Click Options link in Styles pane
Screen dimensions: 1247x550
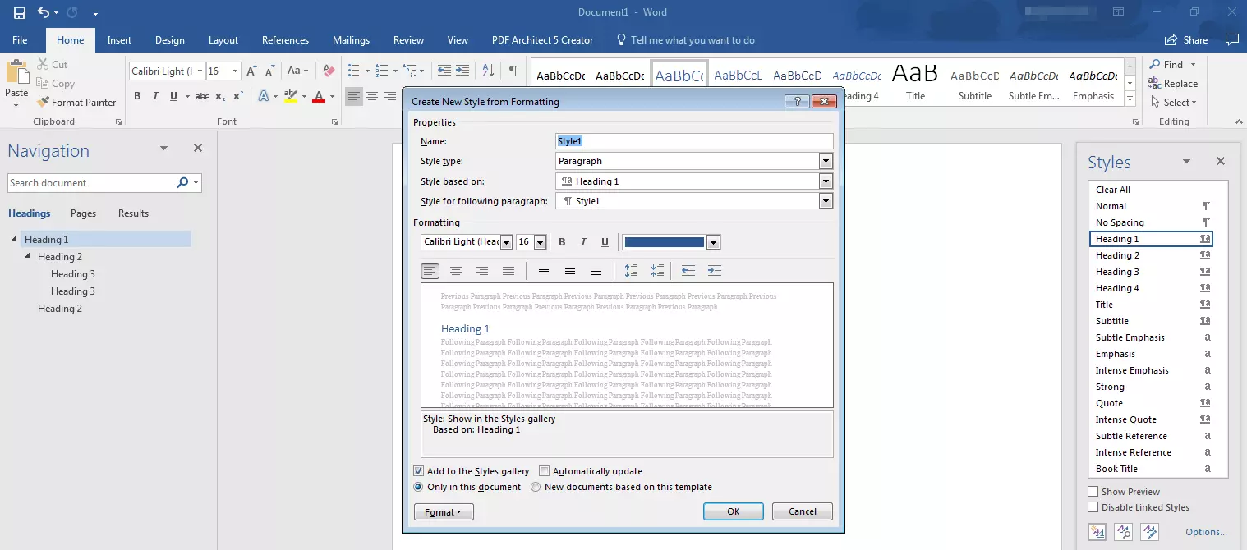point(1206,532)
